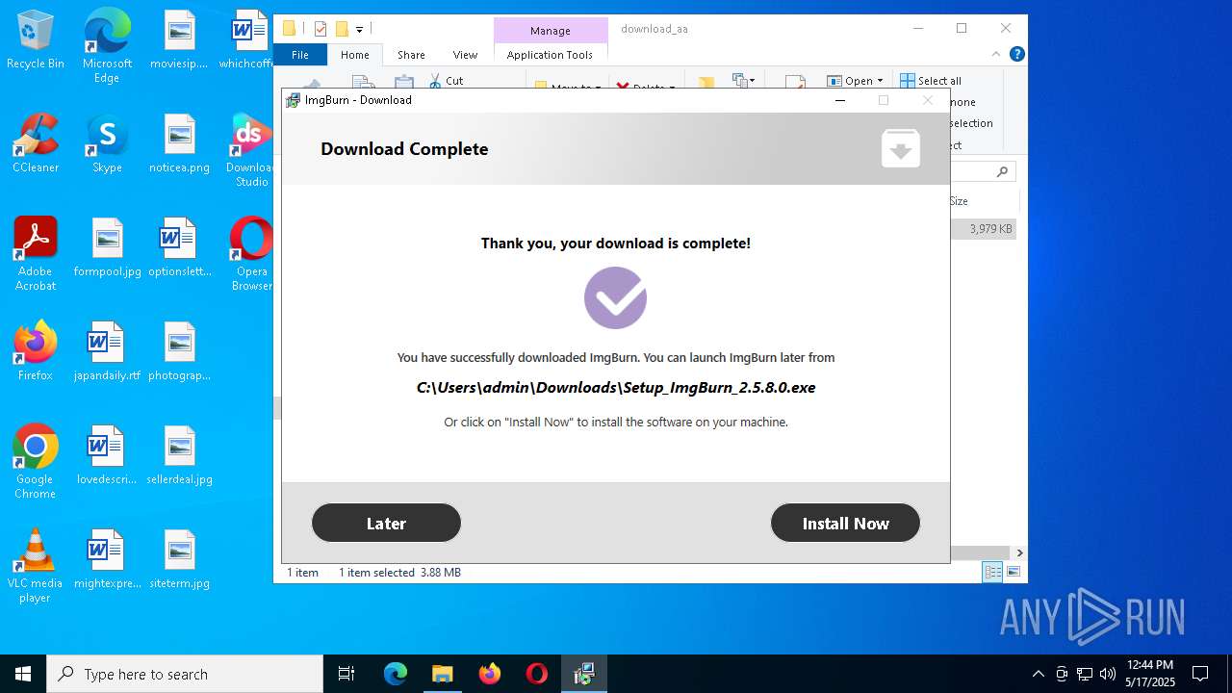Open Google Chrome desktop shortcut
The width and height of the screenshot is (1232, 693).
click(x=36, y=463)
